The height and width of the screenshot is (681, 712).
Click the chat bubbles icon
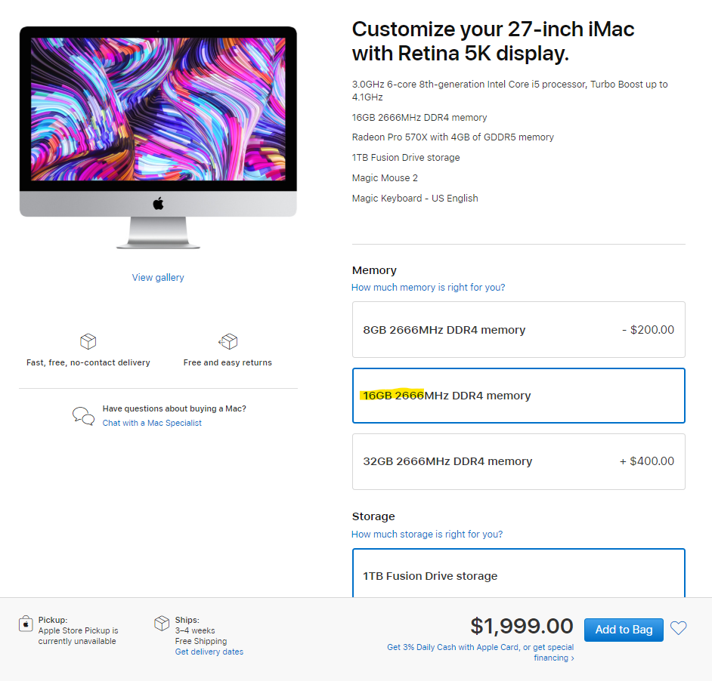click(83, 415)
